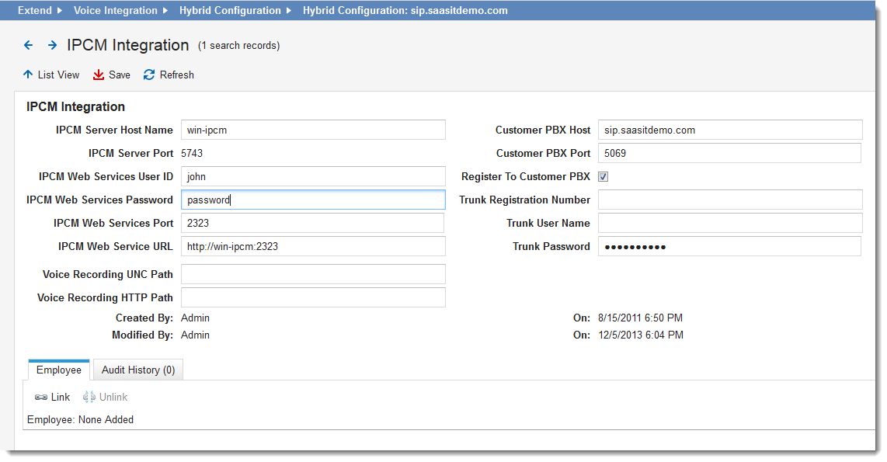Click the IPCM Web Service URL field

click(313, 247)
